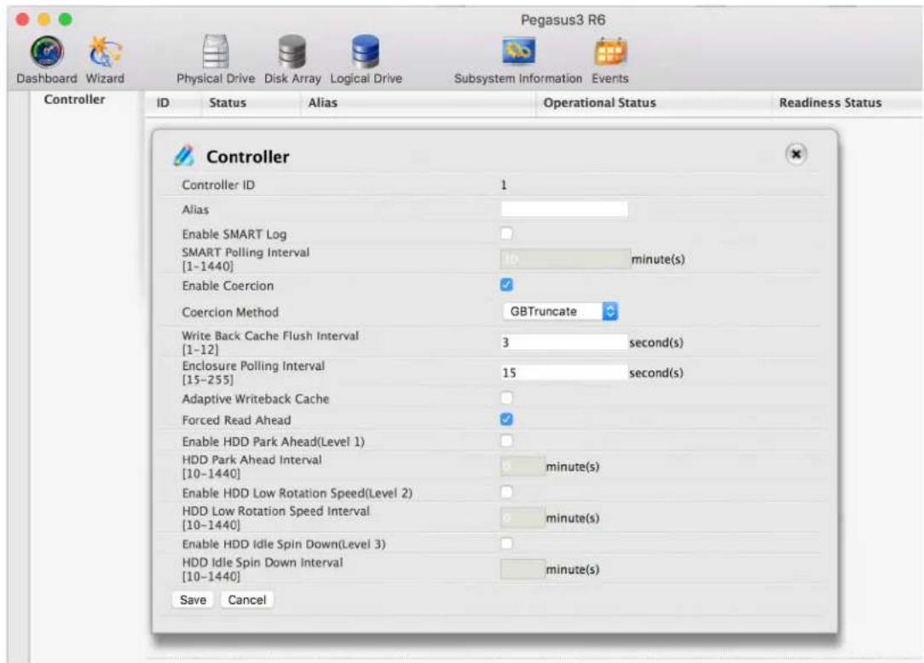Viewport: 924px width, 663px height.
Task: Enable Adaptive Writeback Cache checkbox
Action: pos(506,398)
